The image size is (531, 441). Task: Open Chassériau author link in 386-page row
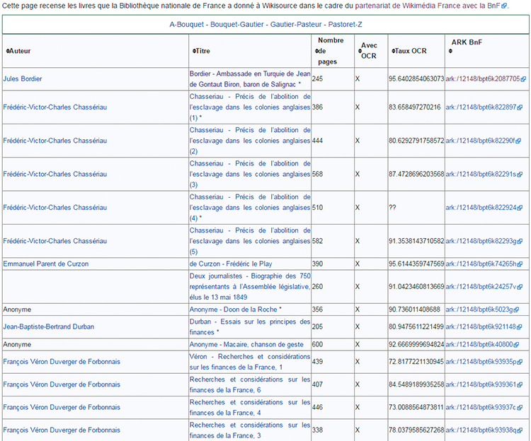[x=55, y=107]
